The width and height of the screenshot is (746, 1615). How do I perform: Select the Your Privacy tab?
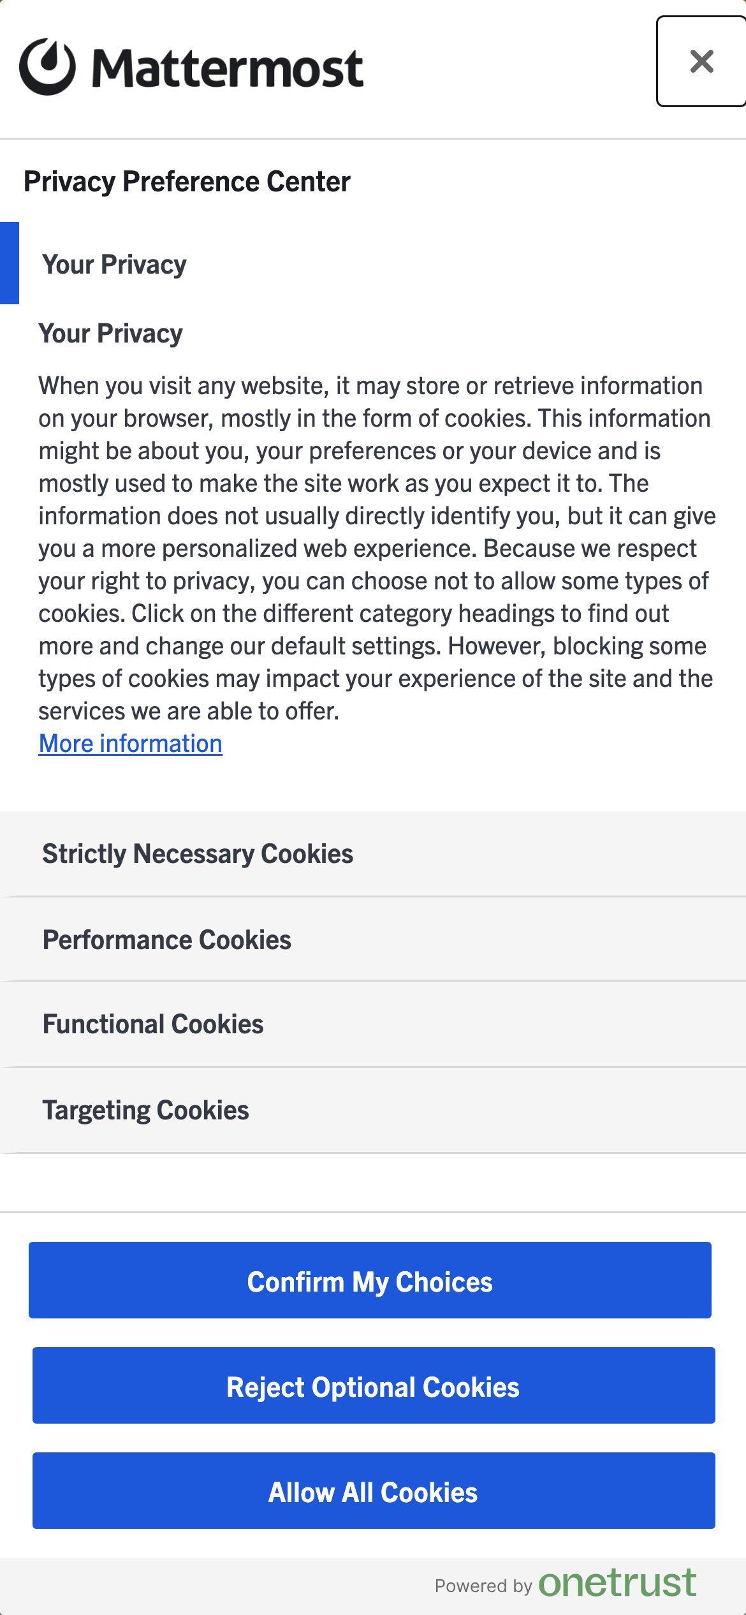click(x=115, y=264)
